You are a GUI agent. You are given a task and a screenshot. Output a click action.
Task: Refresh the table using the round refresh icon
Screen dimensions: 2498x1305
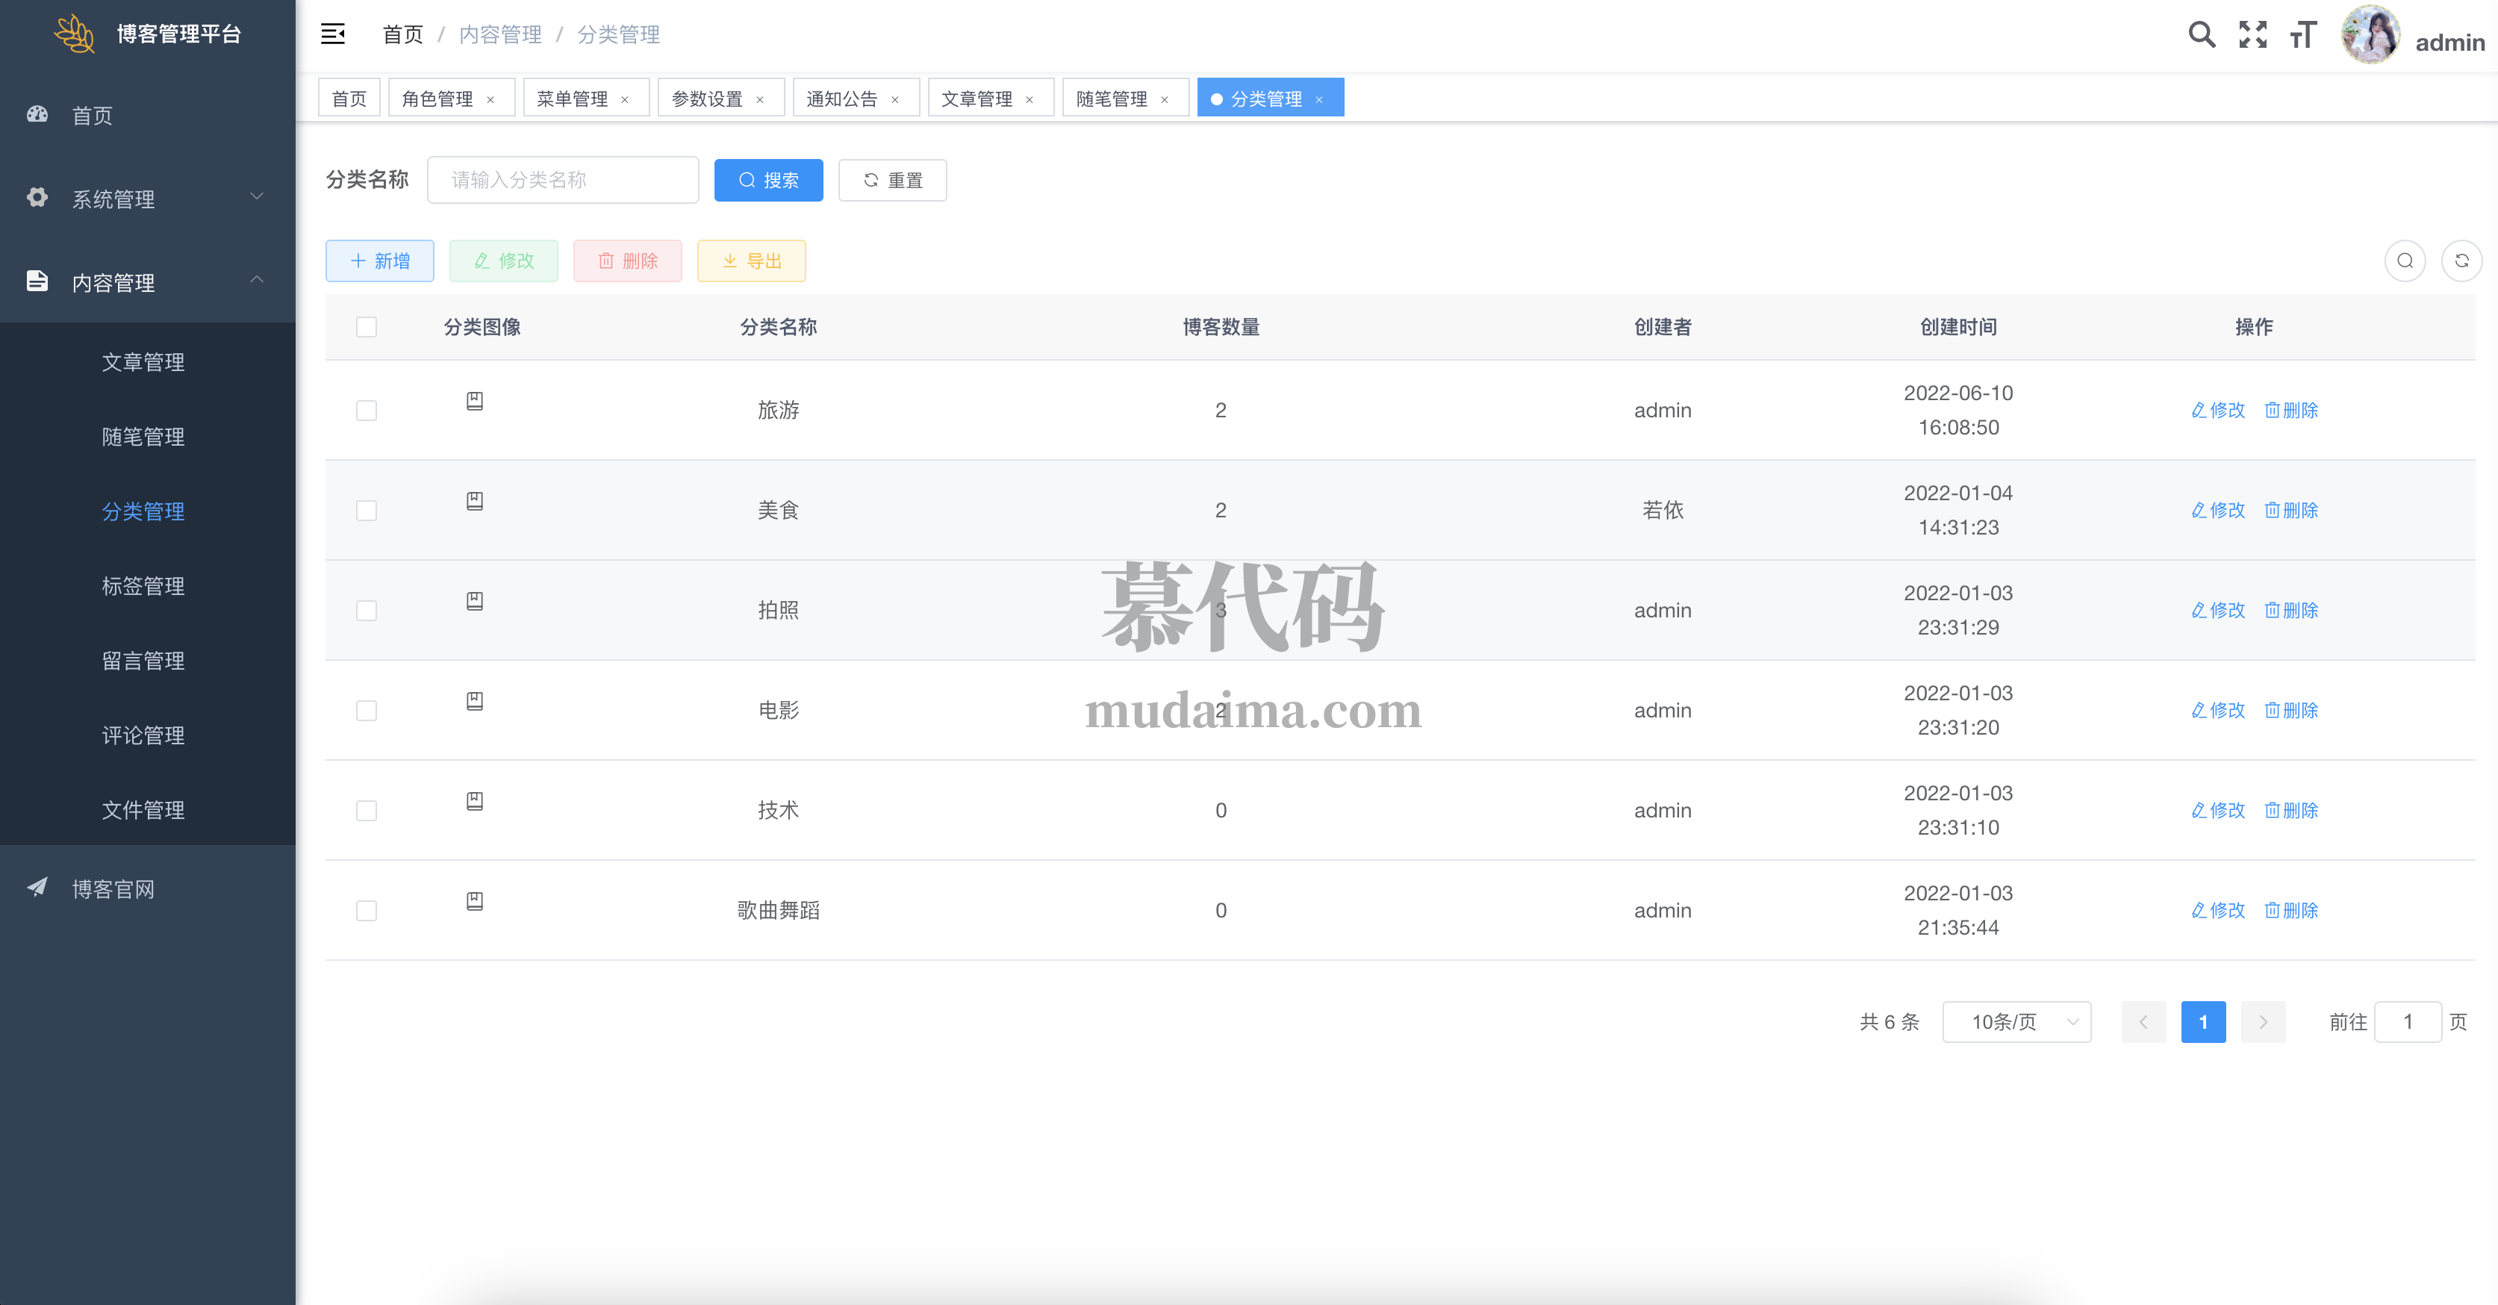click(x=2461, y=261)
